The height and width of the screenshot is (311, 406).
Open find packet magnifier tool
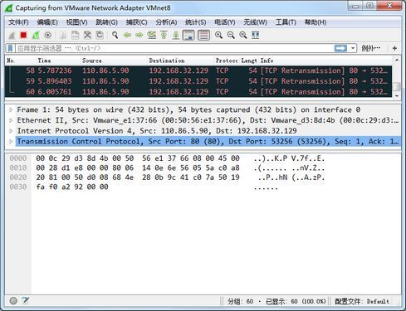[115, 35]
